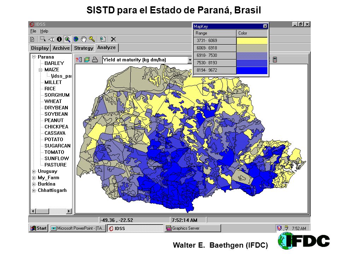Select RICE in the crop tree
The height and width of the screenshot is (254, 339).
[50, 89]
